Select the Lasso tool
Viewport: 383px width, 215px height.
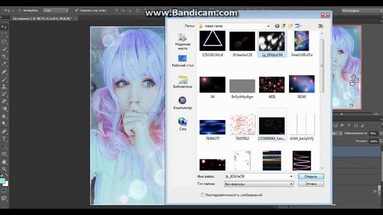[4, 41]
